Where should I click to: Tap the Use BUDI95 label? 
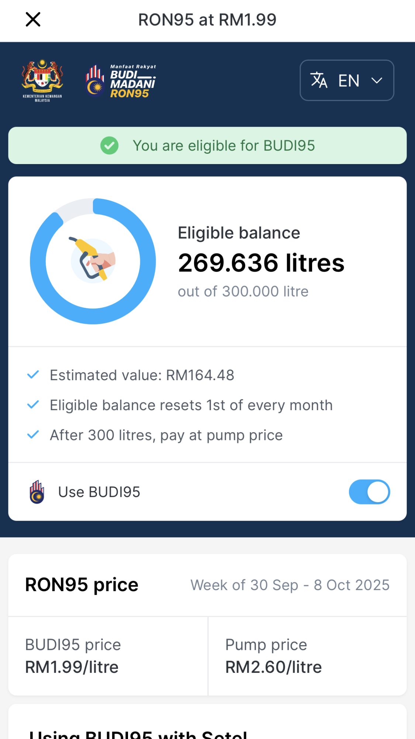pyautogui.click(x=99, y=492)
